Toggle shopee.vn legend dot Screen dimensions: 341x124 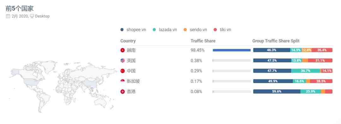pyautogui.click(x=122, y=30)
